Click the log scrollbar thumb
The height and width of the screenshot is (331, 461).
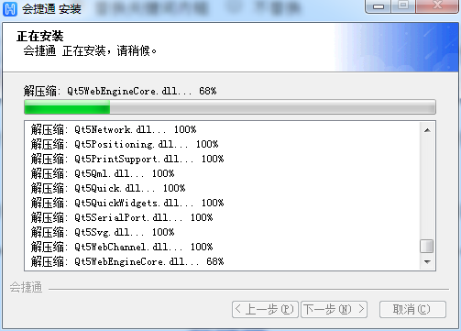(427, 247)
